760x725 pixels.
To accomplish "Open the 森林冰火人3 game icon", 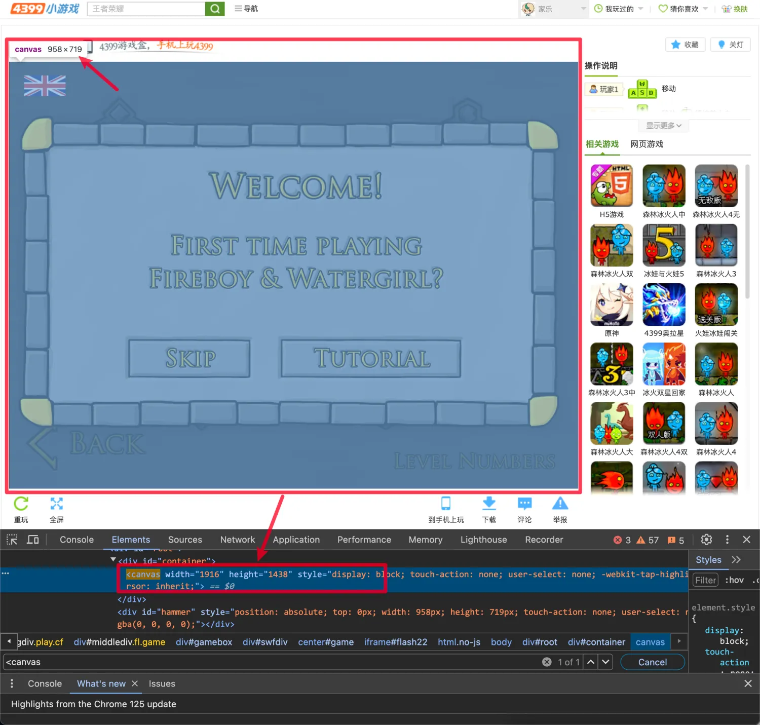I will [716, 245].
